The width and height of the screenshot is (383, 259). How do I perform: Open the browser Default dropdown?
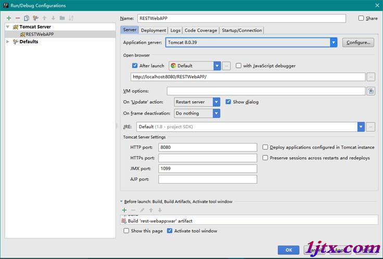point(195,66)
